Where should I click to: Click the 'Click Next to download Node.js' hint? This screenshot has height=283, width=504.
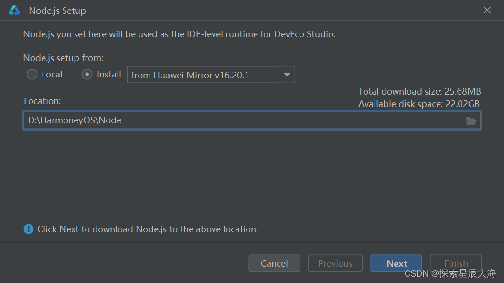pos(148,229)
